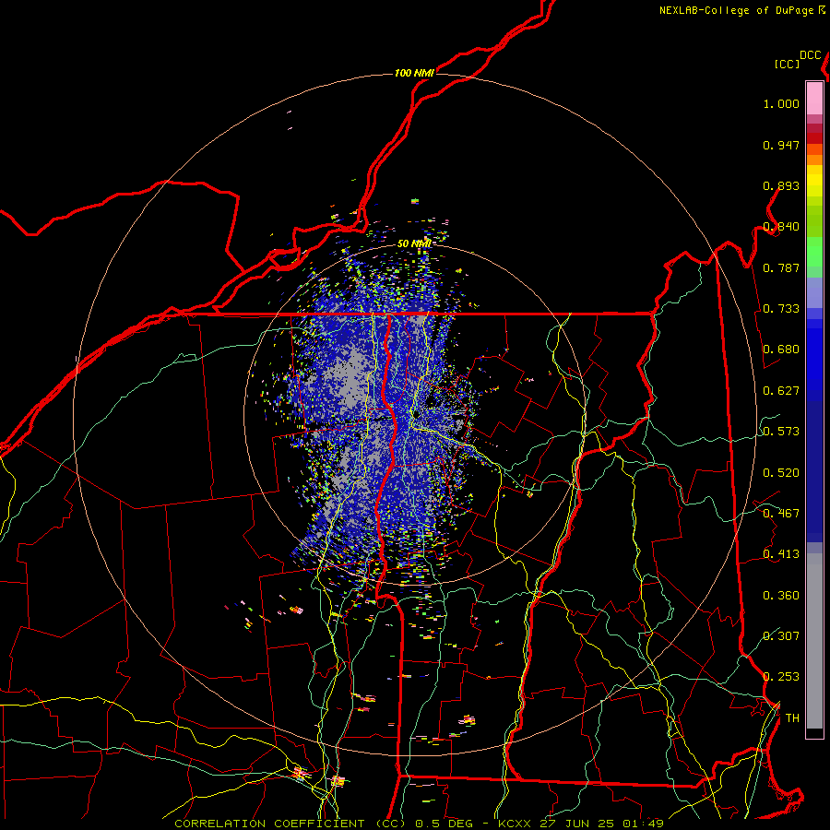Image resolution: width=830 pixels, height=830 pixels.
Task: Click the TH threshold label
Action: coord(792,718)
